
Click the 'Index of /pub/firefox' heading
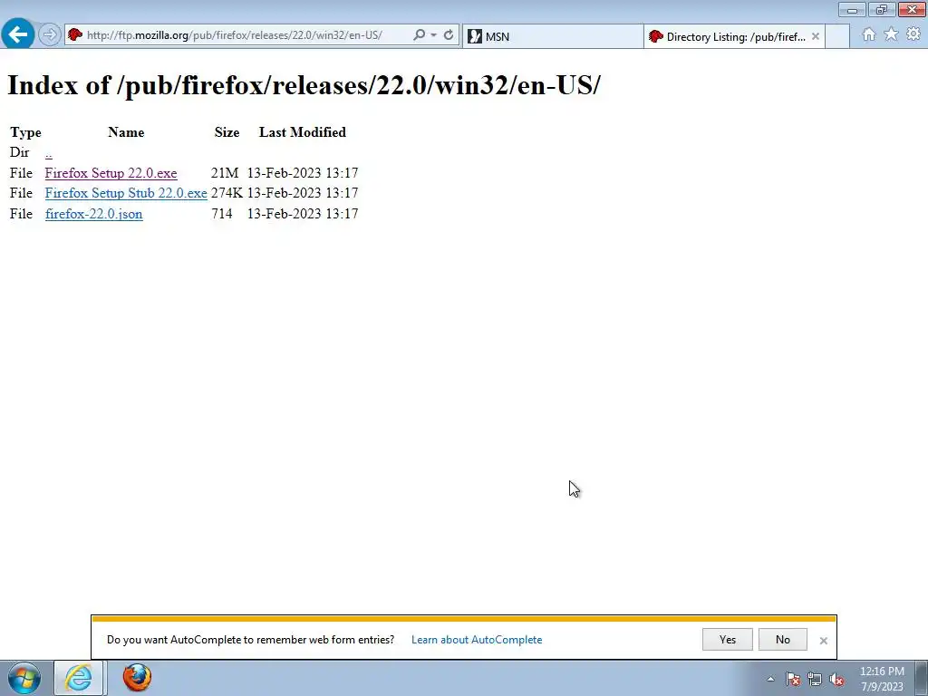pos(304,85)
